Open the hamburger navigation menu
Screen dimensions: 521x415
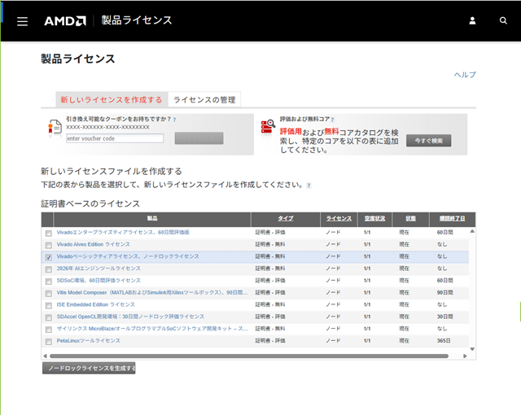tap(22, 21)
